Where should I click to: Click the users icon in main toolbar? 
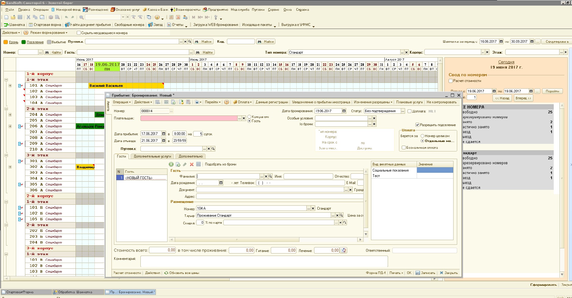185,17
